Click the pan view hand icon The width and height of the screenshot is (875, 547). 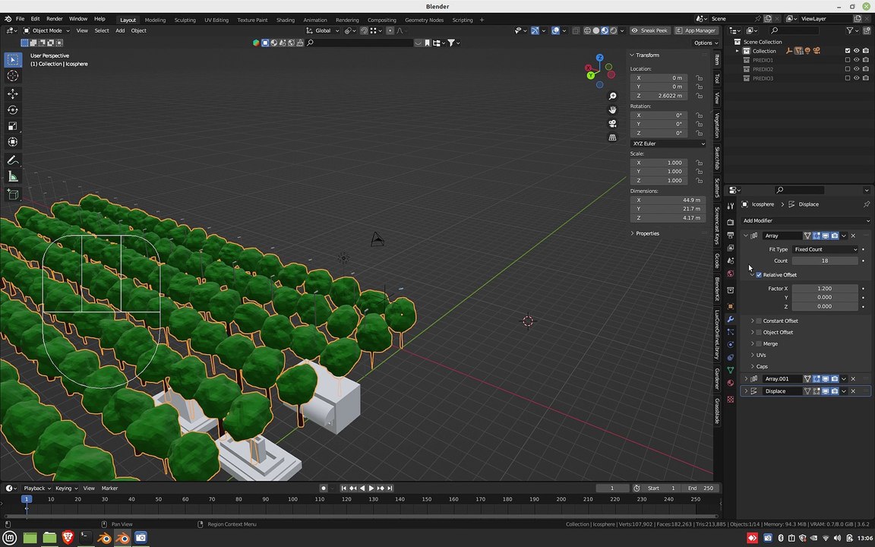click(x=612, y=110)
